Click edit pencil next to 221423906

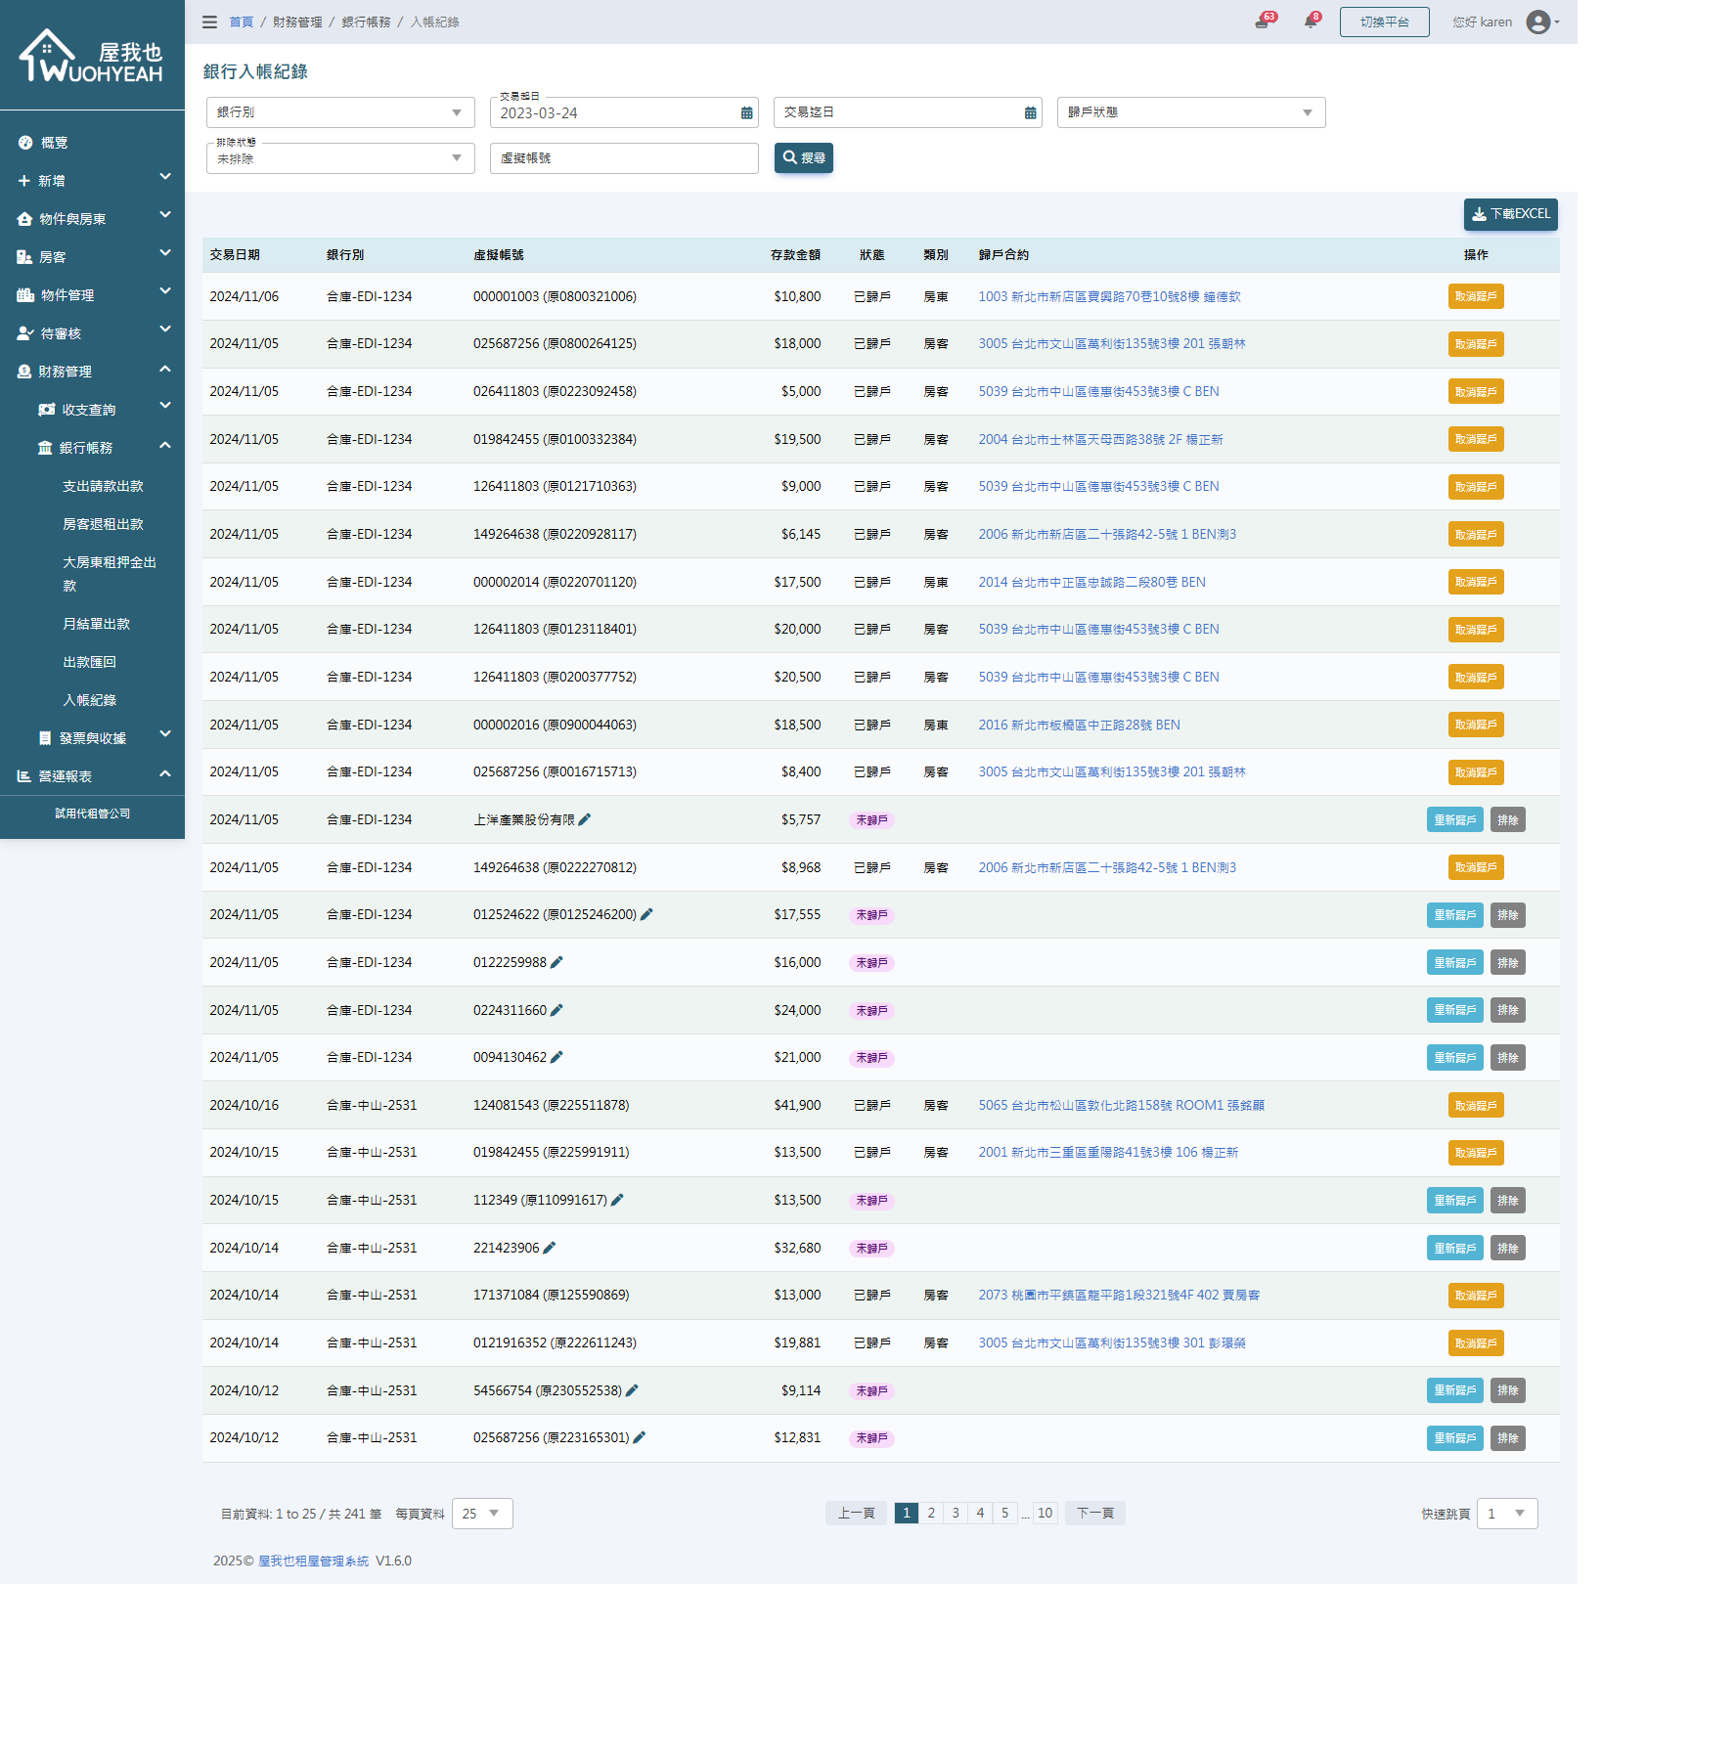[550, 1248]
